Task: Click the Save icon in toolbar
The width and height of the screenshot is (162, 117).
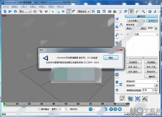Action: click(15, 11)
